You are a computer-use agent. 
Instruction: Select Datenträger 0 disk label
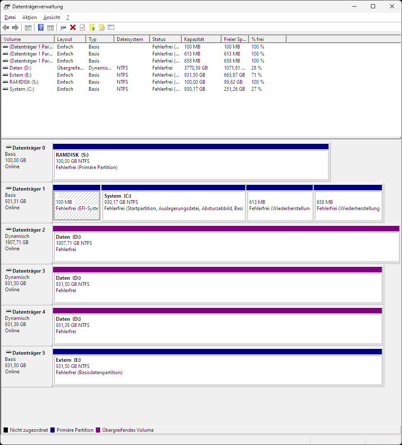[x=26, y=162]
